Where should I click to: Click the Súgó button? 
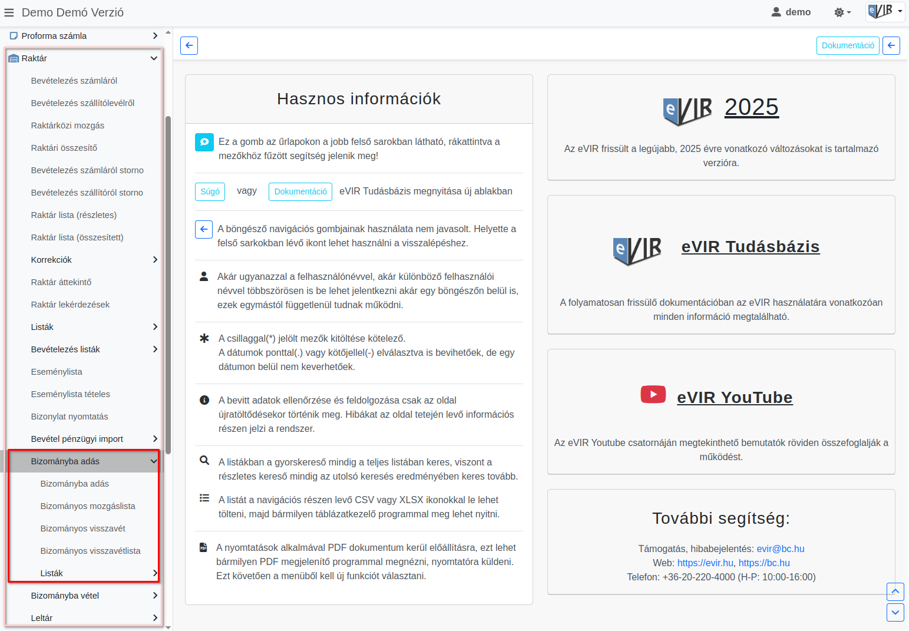tap(210, 191)
